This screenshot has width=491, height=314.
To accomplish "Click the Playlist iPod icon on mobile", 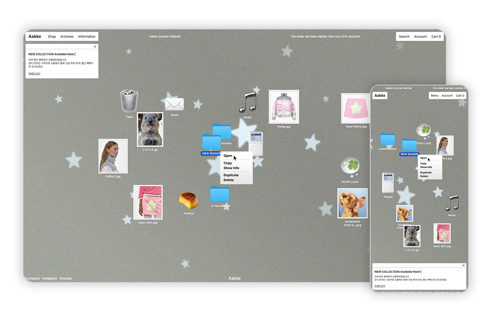I will [388, 183].
